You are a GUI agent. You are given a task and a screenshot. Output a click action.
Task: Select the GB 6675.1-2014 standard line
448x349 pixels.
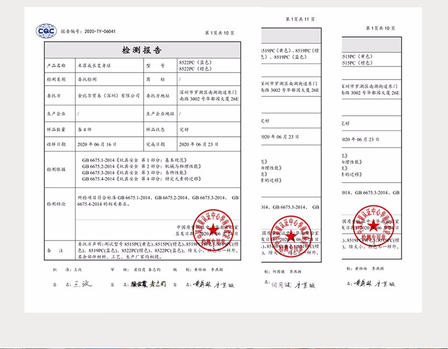134,160
